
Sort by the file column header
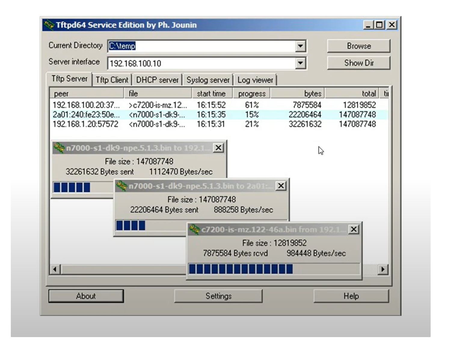[158, 94]
